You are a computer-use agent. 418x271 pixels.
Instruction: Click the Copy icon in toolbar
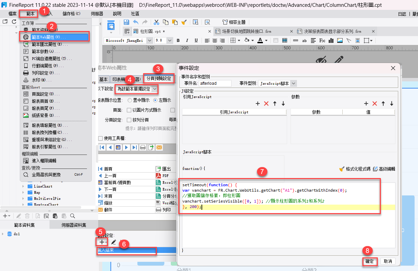[166, 22]
